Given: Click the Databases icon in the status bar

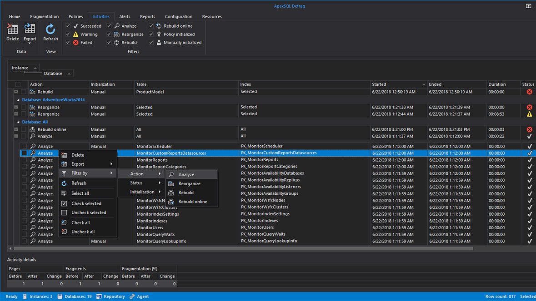Looking at the screenshot, I should (x=60, y=296).
